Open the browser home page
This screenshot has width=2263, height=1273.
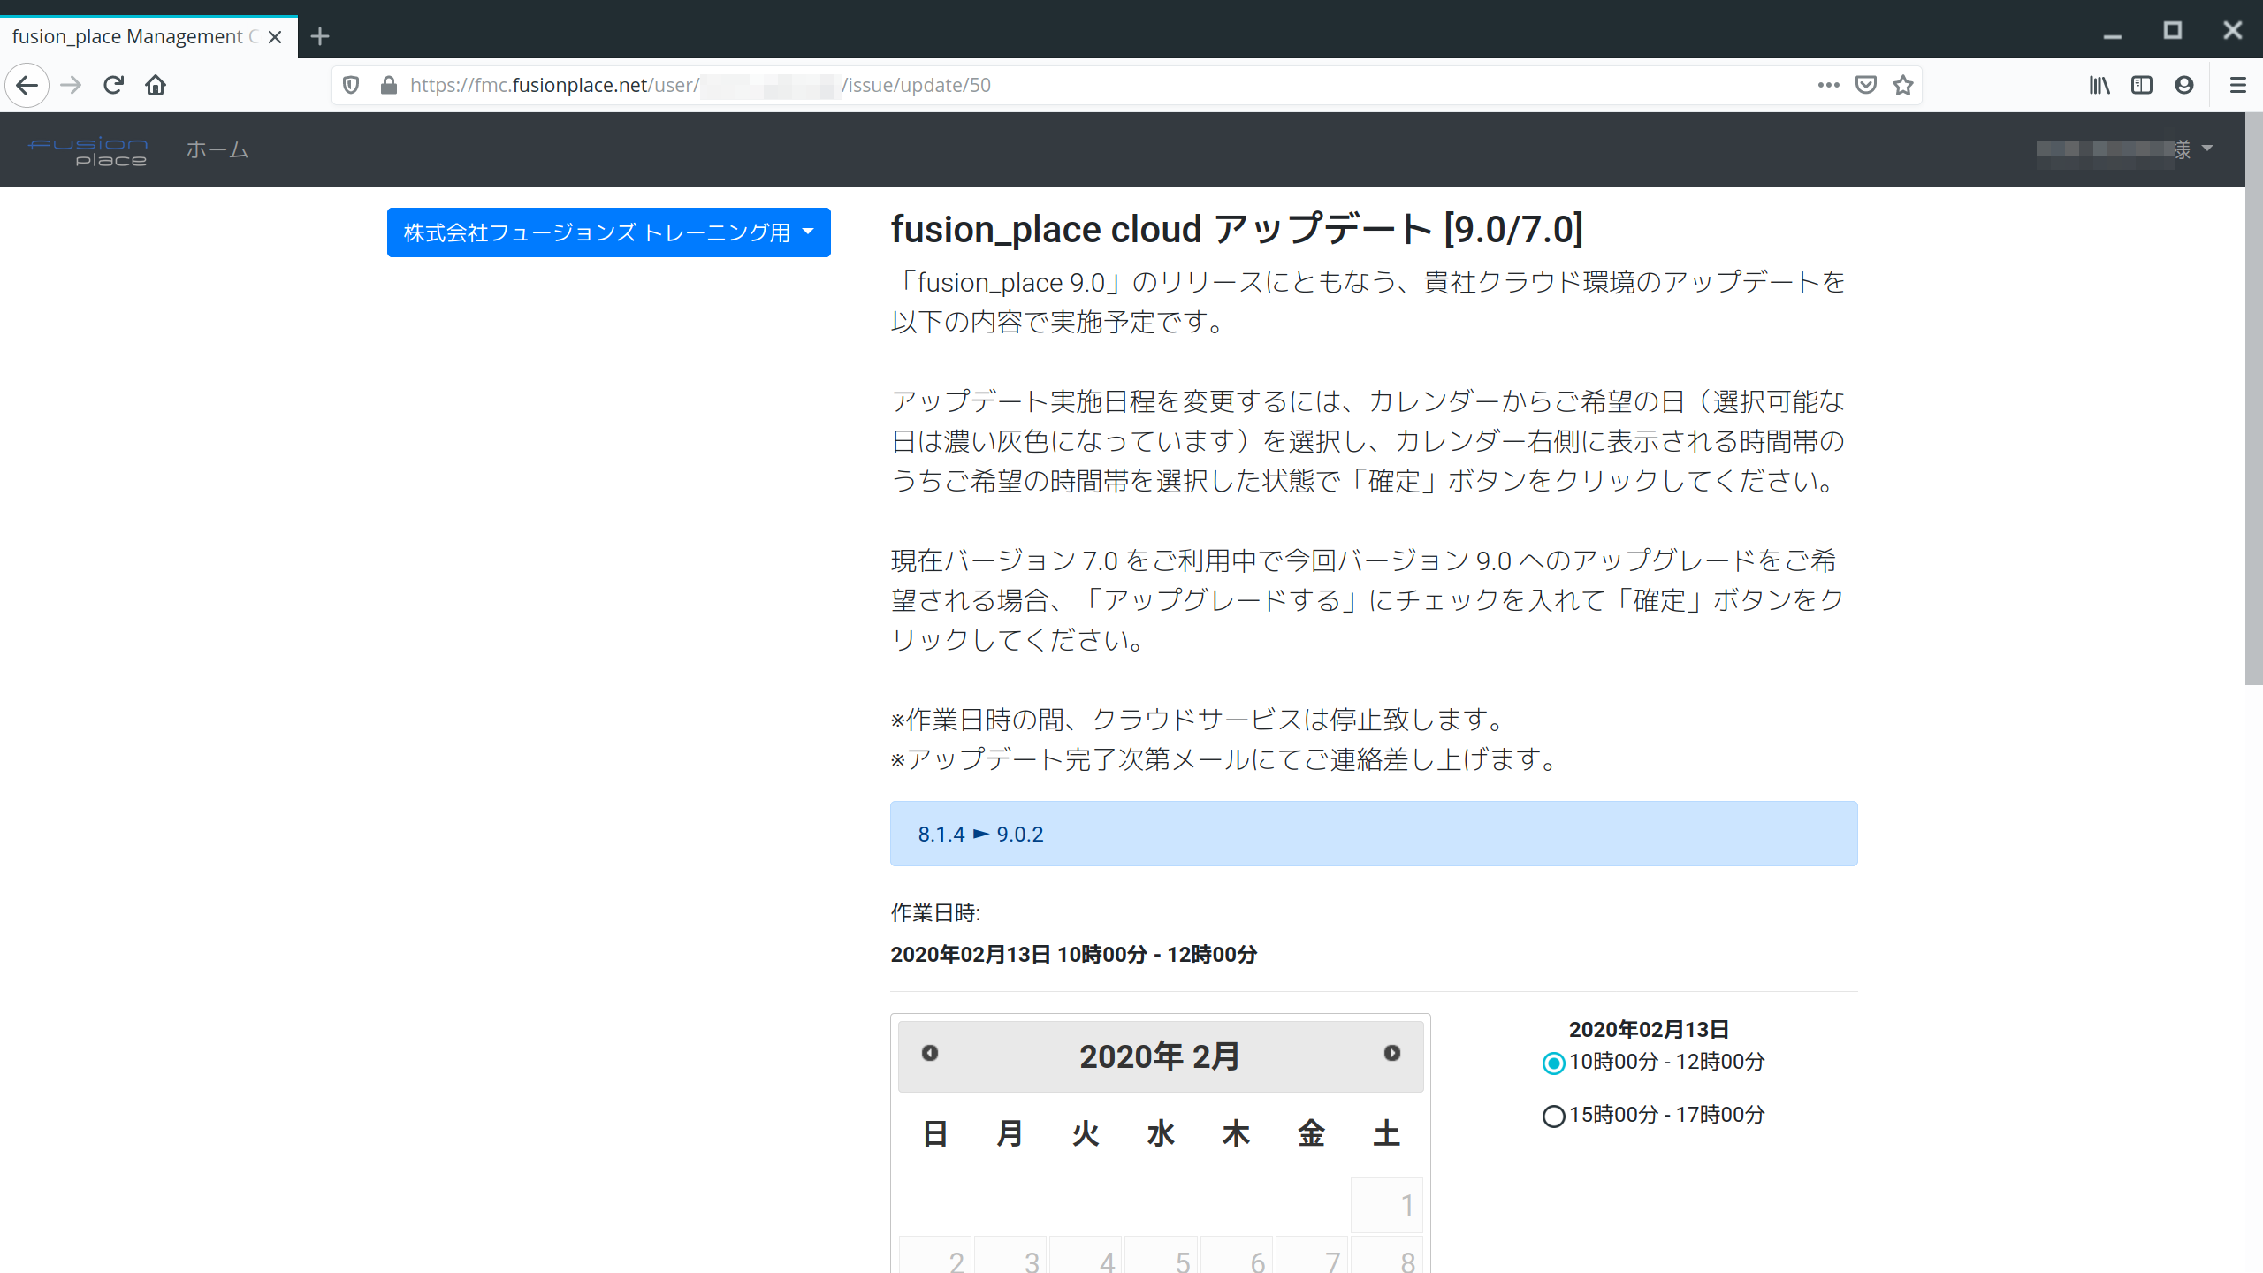[x=156, y=85]
